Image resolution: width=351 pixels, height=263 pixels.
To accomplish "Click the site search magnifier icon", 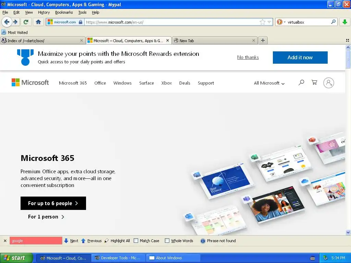I will coord(301,83).
